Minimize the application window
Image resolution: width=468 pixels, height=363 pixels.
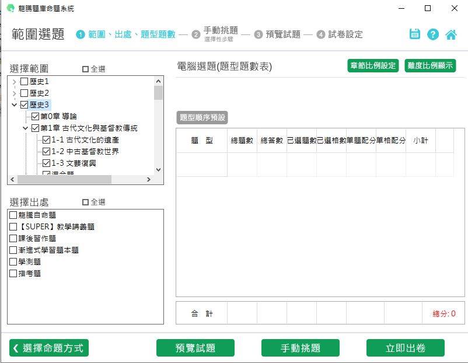click(x=401, y=8)
